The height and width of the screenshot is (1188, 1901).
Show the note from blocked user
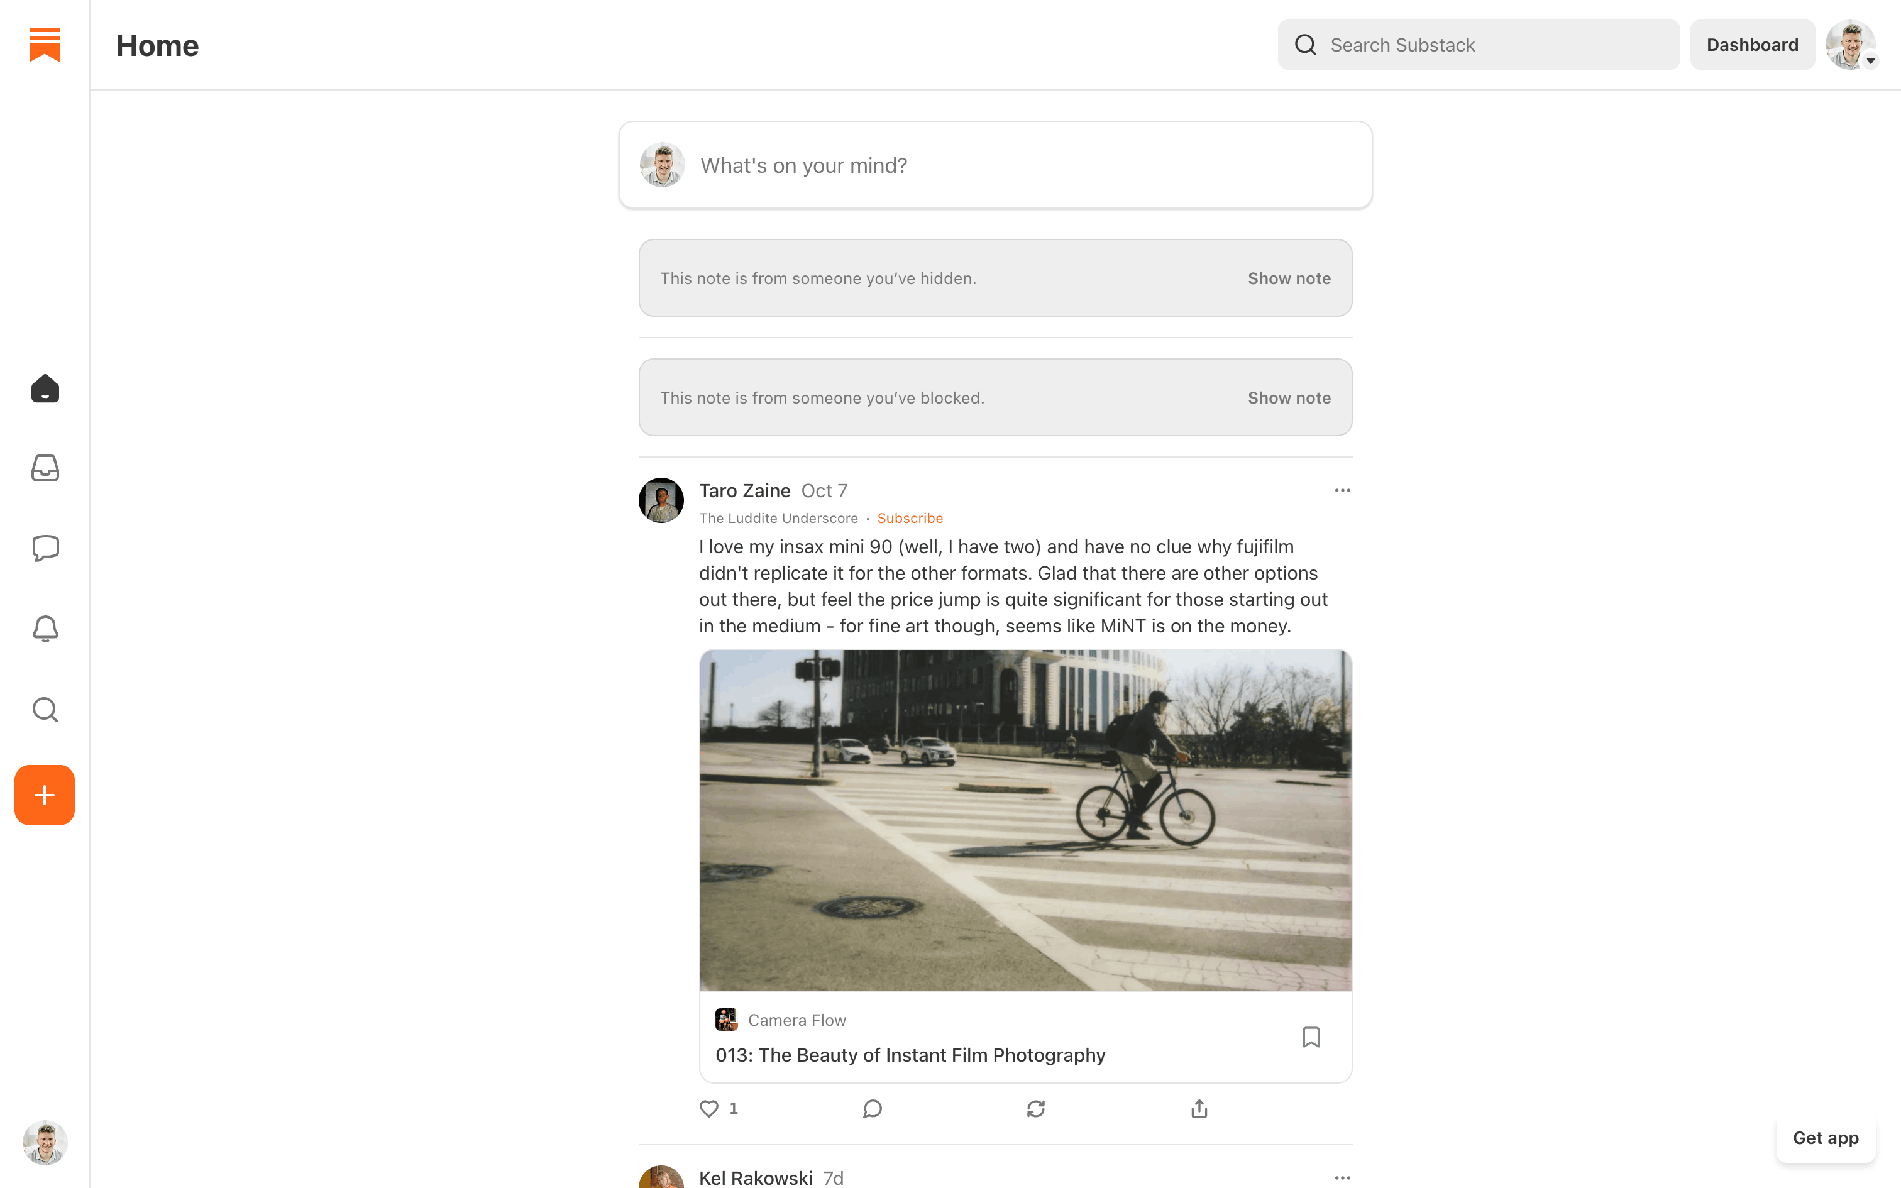pyautogui.click(x=1289, y=397)
